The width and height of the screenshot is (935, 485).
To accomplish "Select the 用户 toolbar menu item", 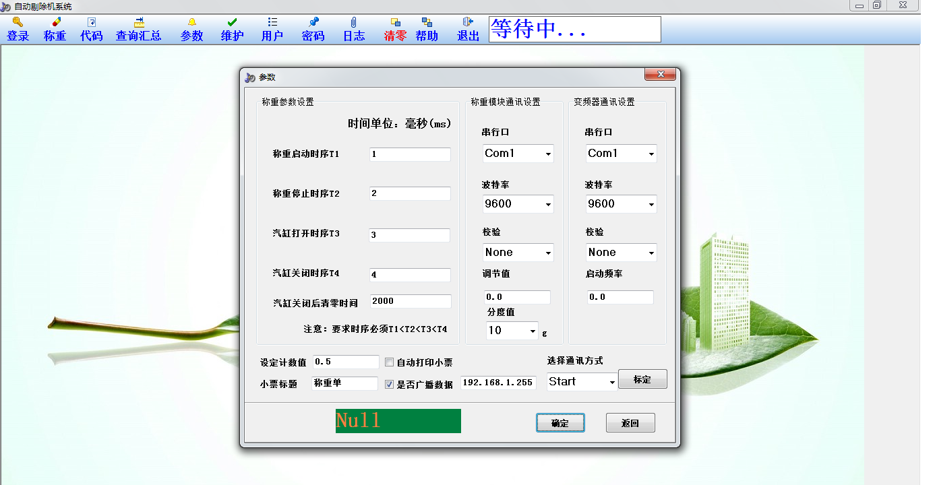I will point(272,30).
